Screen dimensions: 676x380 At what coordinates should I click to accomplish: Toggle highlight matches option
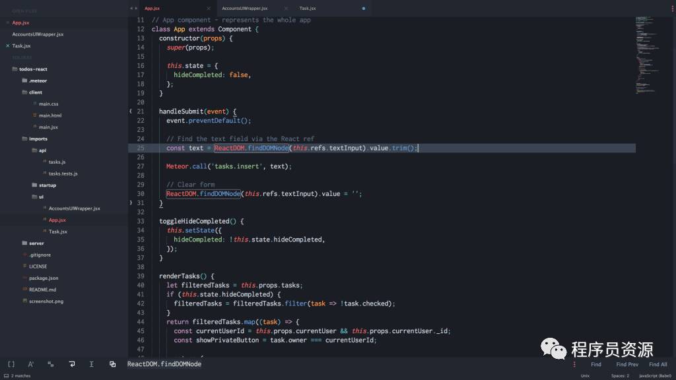tap(112, 364)
